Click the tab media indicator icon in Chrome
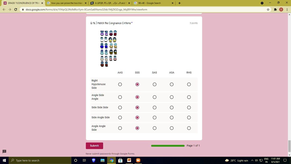The image size is (291, 164). pos(262,3)
